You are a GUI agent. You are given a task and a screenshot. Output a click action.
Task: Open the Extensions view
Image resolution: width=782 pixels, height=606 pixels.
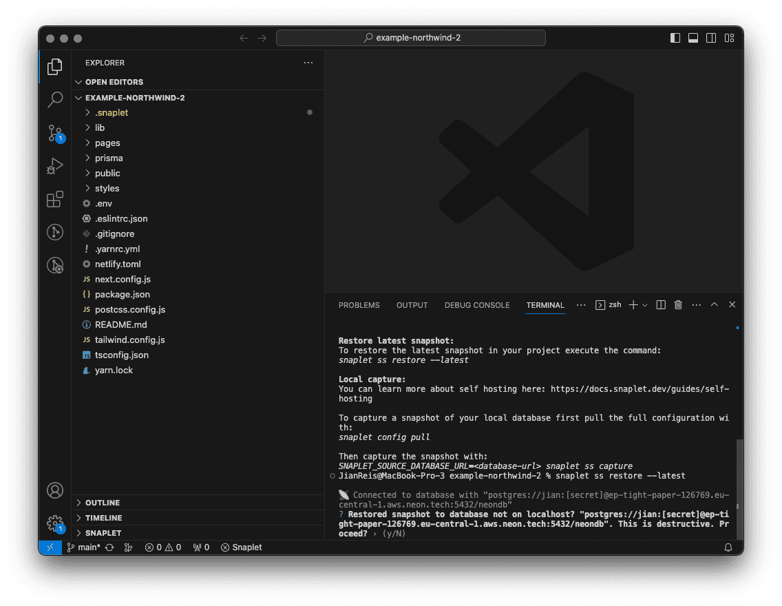(x=55, y=200)
